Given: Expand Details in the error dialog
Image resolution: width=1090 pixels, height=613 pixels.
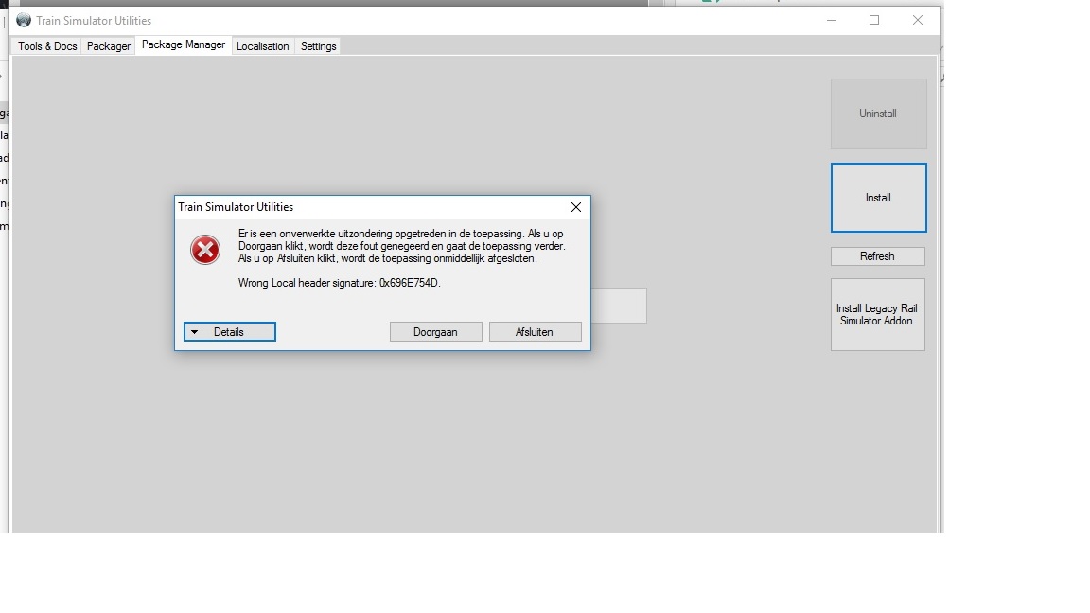Looking at the screenshot, I should (x=229, y=331).
